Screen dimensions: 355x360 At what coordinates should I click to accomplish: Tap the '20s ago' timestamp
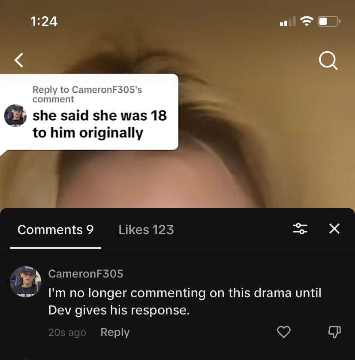[67, 333]
